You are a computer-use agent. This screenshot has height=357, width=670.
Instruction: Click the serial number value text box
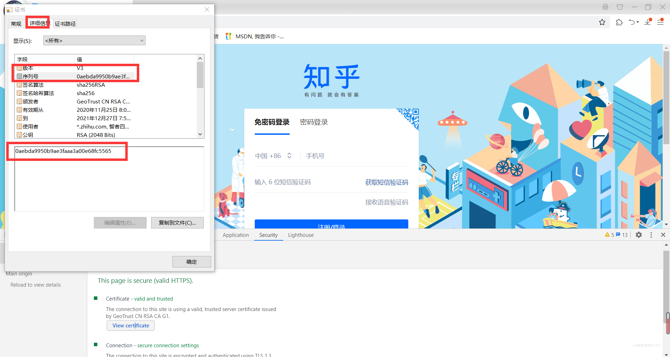click(109, 179)
